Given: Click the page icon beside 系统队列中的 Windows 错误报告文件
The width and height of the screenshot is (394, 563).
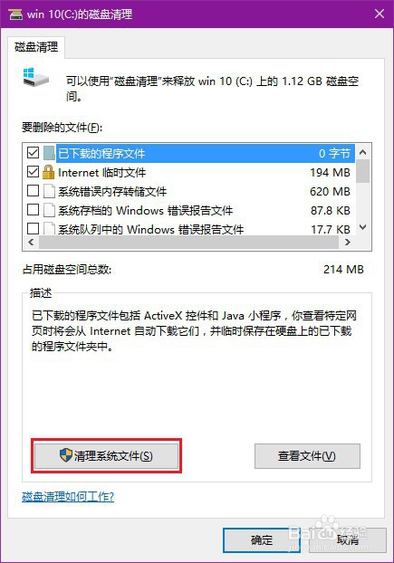Looking at the screenshot, I should click(x=49, y=228).
